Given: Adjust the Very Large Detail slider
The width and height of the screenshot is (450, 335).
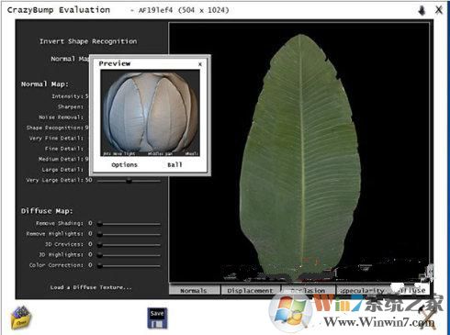Looking at the screenshot, I should coord(129,181).
